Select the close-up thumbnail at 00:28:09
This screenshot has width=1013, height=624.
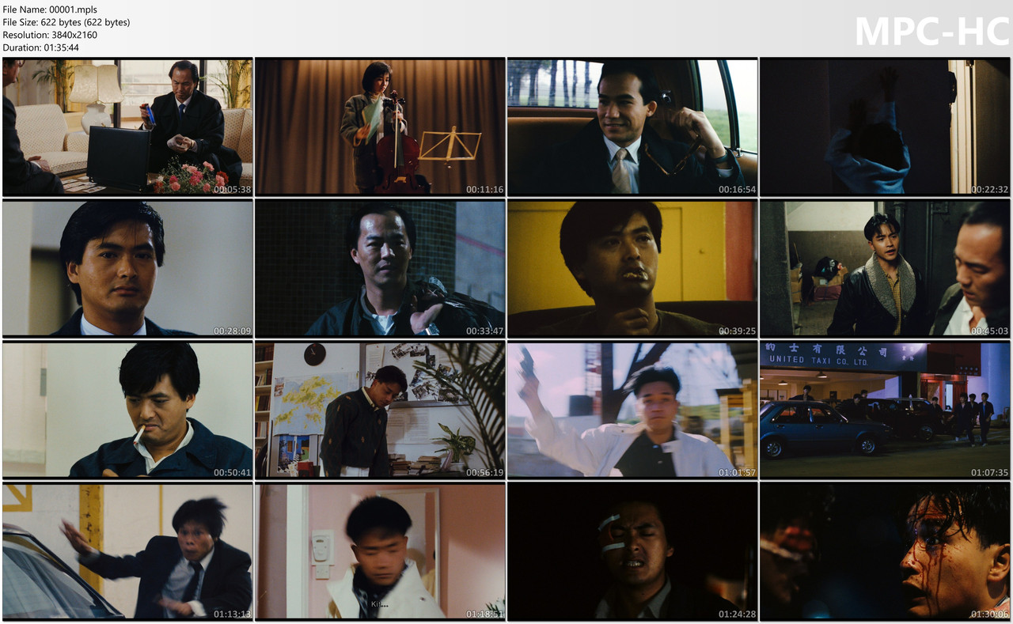point(127,268)
